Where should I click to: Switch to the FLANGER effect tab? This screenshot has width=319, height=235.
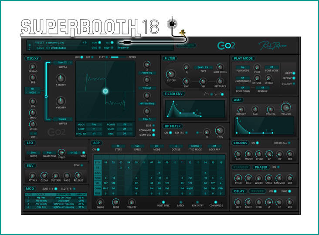tap(241, 168)
